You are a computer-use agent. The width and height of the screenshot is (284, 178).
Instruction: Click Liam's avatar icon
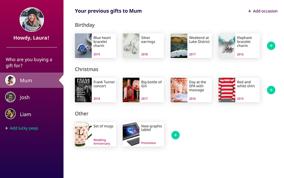tap(11, 114)
